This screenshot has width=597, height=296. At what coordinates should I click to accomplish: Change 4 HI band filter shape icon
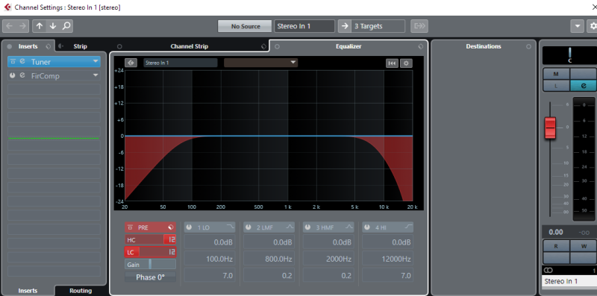[408, 227]
